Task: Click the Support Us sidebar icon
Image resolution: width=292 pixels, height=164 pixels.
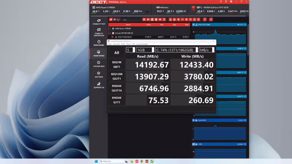Action: (99, 85)
